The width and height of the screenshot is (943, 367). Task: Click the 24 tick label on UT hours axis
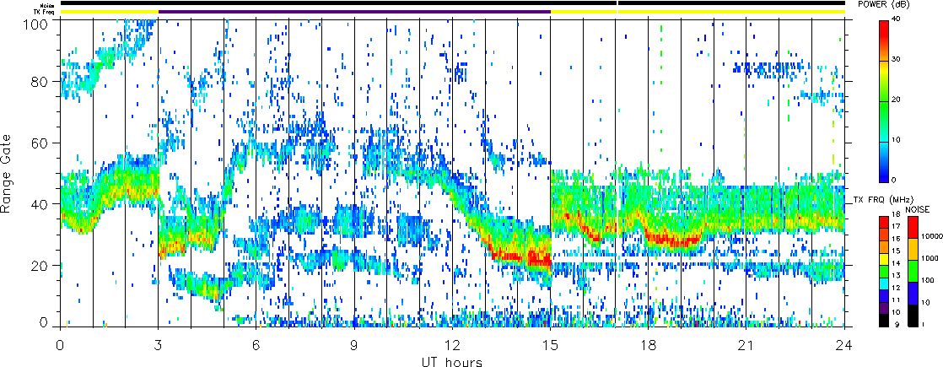pos(844,345)
